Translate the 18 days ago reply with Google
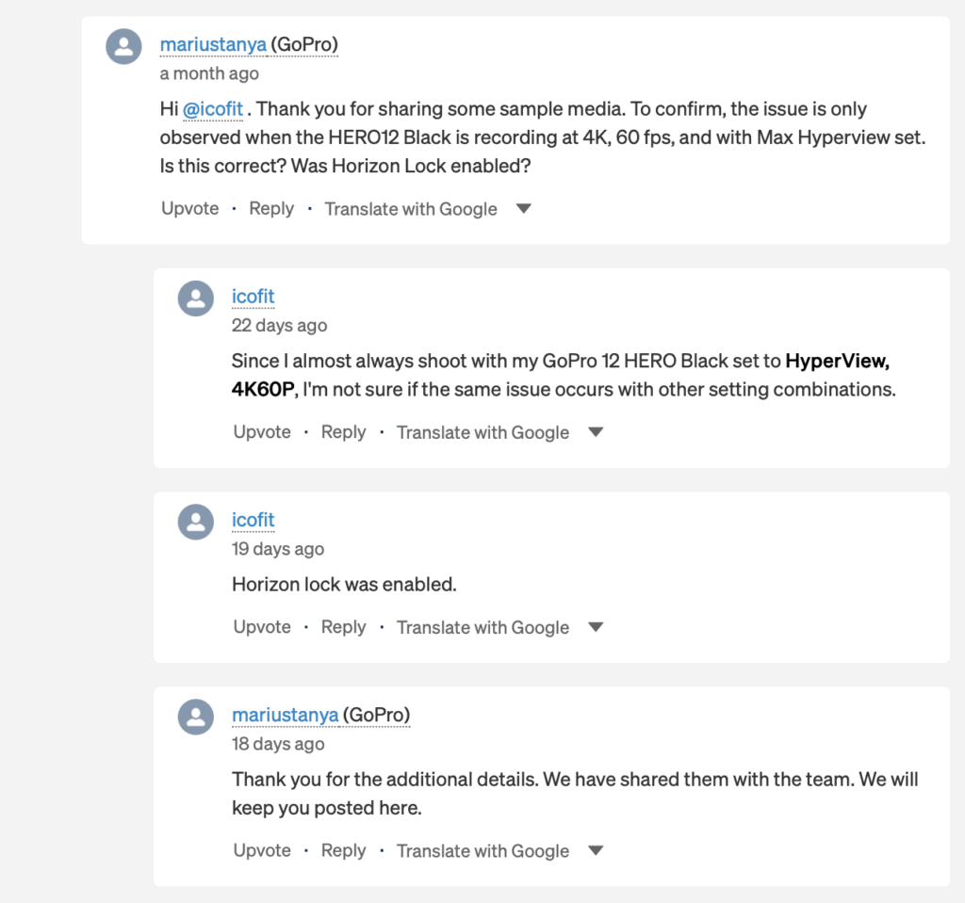 coord(482,850)
